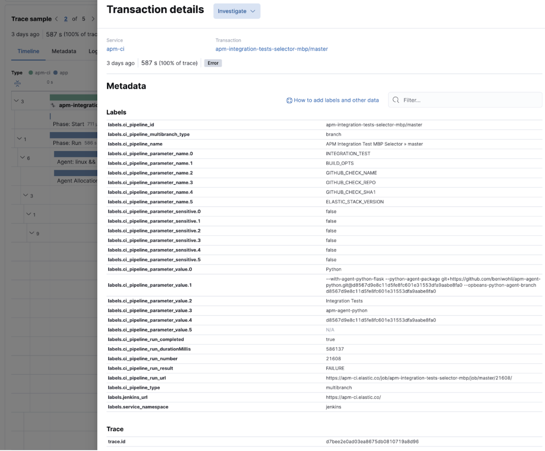Open the apm-ci service link
Screen dimensions: 545x451
[115, 49]
